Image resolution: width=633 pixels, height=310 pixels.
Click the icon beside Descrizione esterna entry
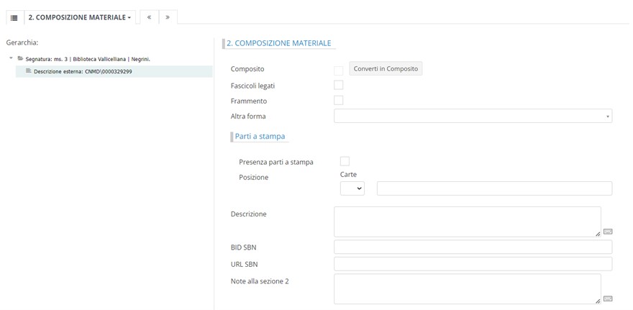pos(28,71)
